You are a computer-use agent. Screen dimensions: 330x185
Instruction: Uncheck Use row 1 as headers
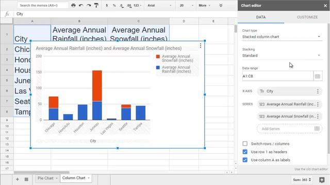tap(245, 152)
